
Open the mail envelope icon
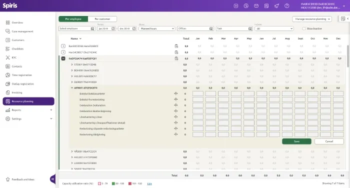tap(256, 6)
